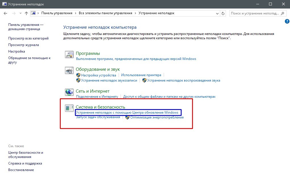Open "Сеть и Интернет" heading
290x177 pixels.
[x=93, y=91]
